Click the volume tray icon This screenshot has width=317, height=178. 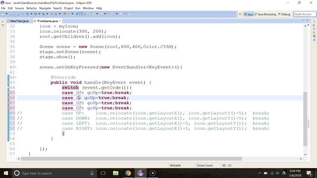(x=277, y=173)
